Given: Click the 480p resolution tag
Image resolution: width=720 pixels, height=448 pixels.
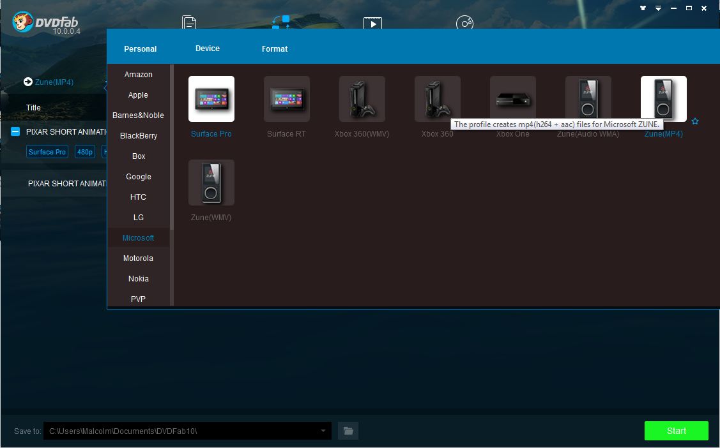Looking at the screenshot, I should (x=85, y=152).
